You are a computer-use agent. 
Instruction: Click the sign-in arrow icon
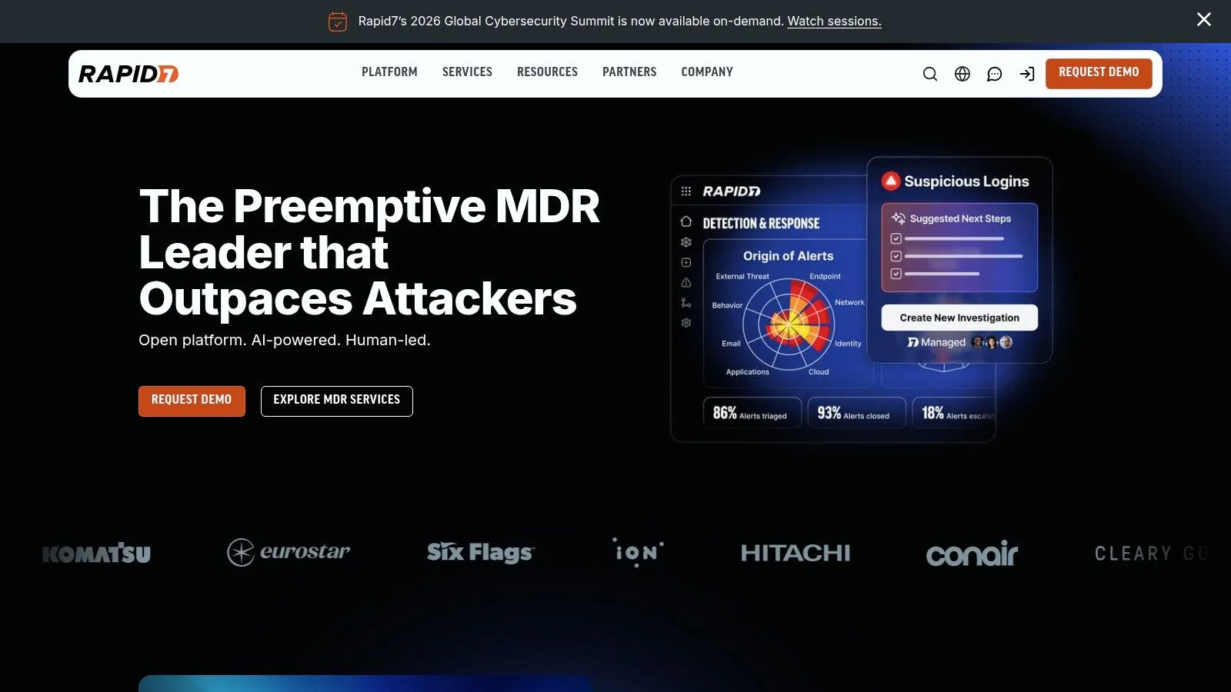(x=1027, y=74)
